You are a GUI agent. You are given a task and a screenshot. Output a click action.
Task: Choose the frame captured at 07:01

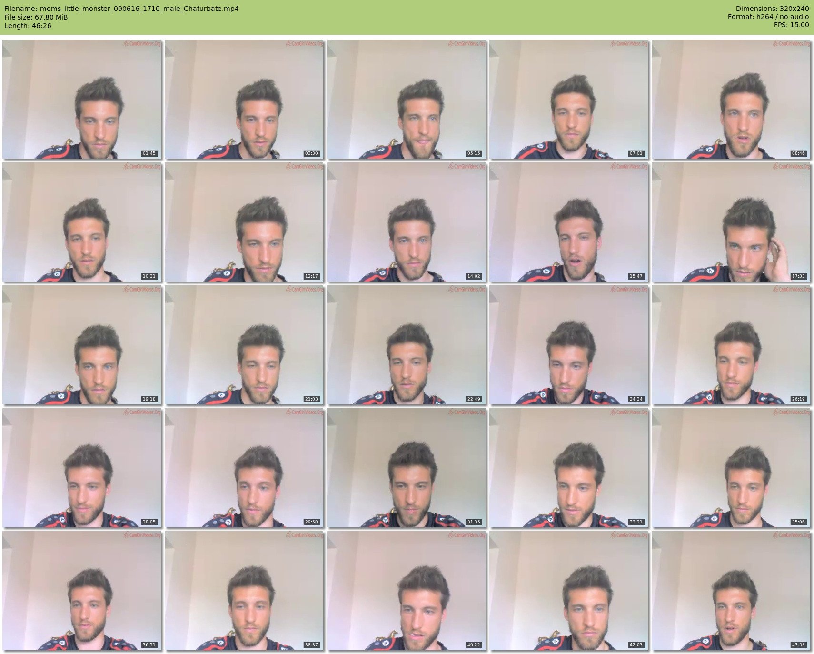pyautogui.click(x=569, y=99)
